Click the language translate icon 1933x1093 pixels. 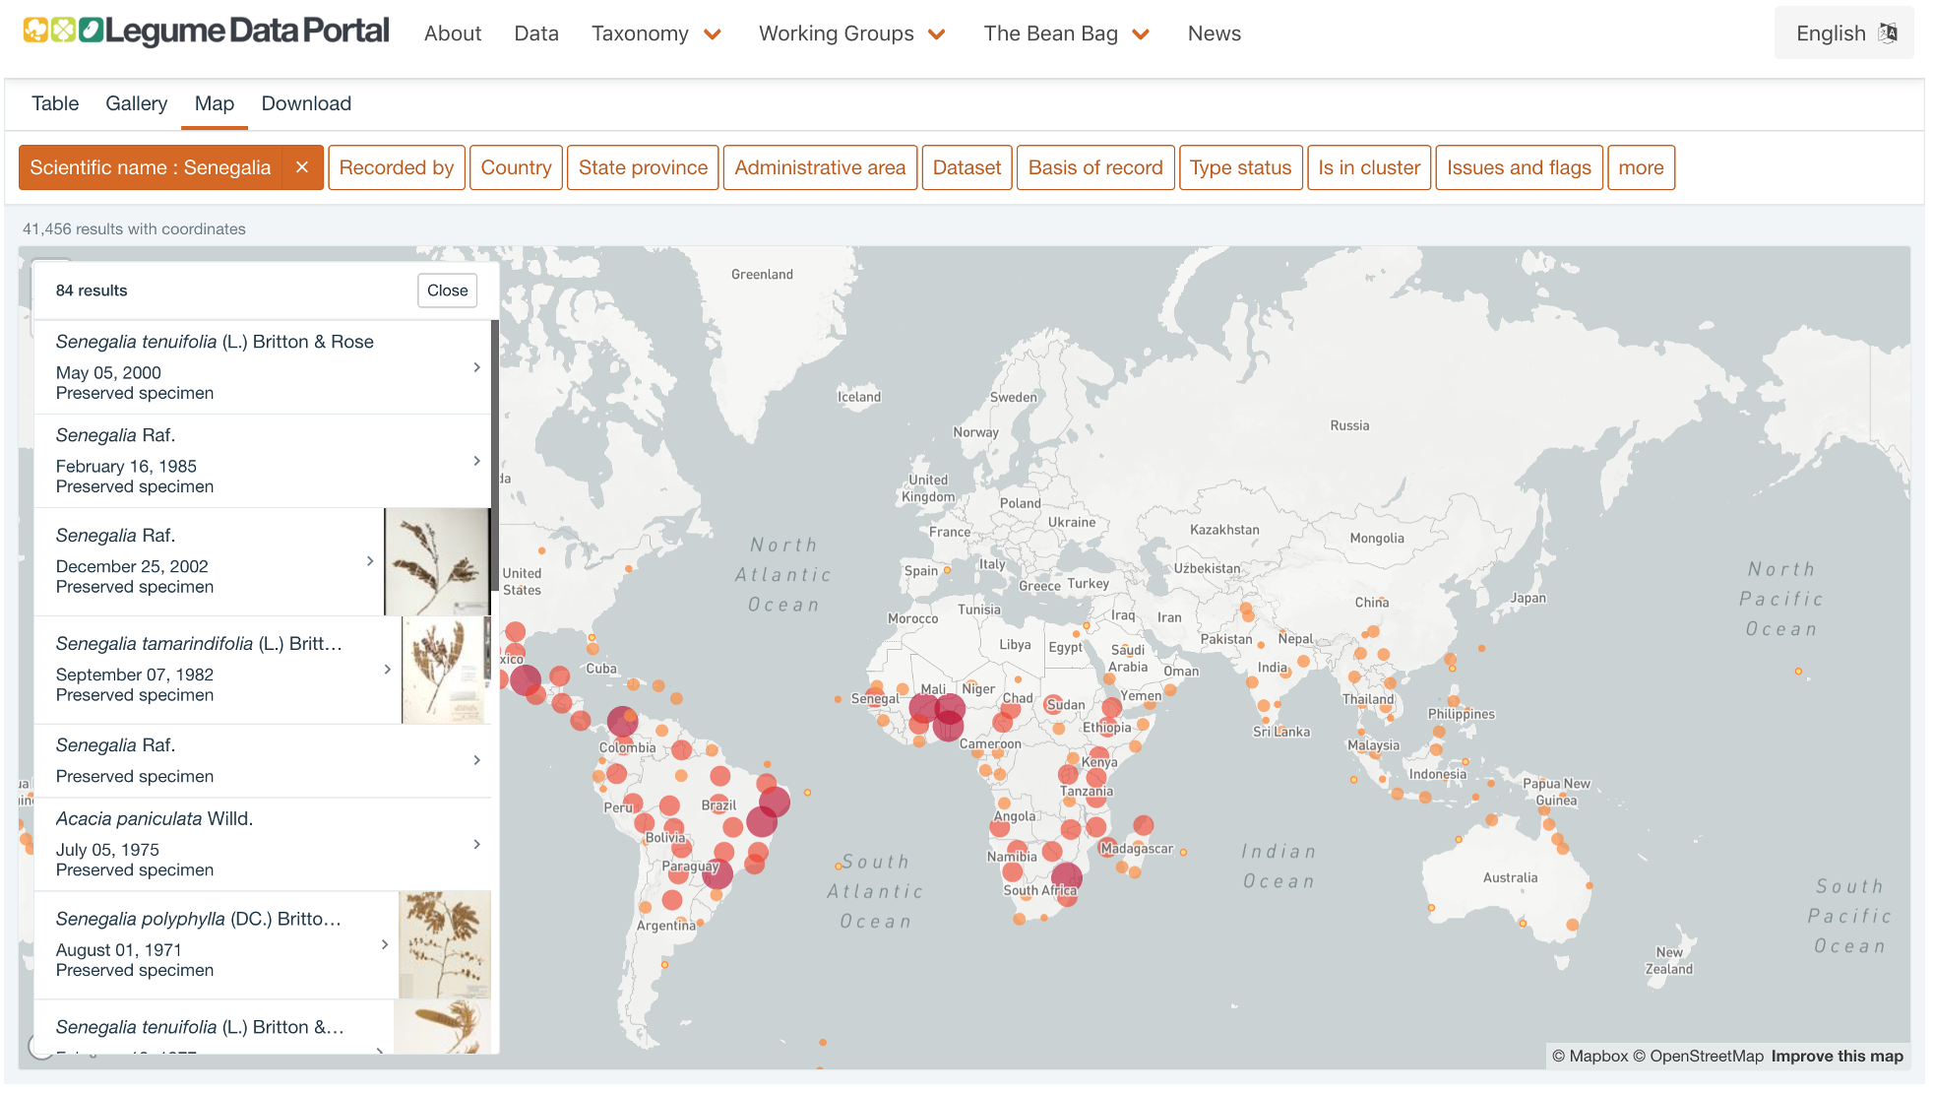[x=1887, y=32]
